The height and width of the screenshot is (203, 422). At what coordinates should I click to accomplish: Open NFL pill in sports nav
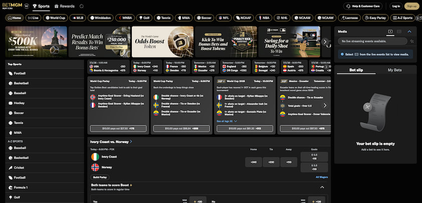(x=224, y=18)
